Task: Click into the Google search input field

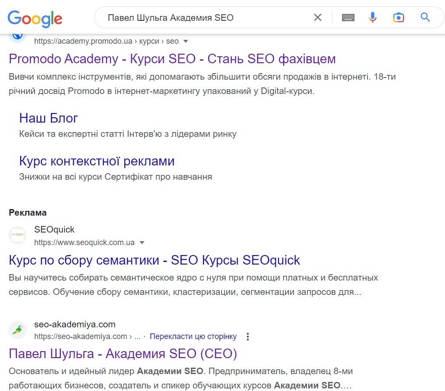Action: point(203,17)
